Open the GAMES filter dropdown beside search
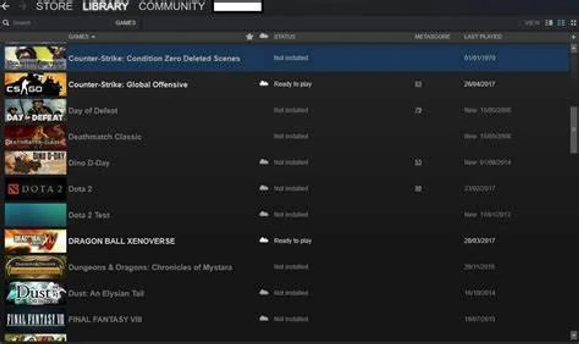The width and height of the screenshot is (579, 344). [125, 23]
